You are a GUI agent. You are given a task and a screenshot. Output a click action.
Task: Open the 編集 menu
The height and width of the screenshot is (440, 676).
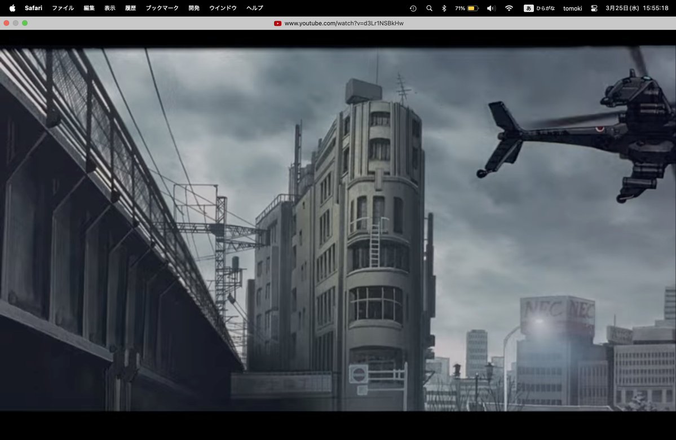click(89, 8)
